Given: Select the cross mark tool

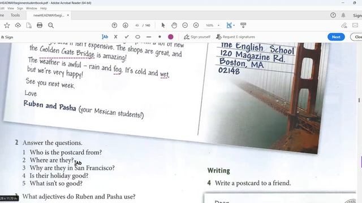Looking at the screenshot, I should click(115, 37).
